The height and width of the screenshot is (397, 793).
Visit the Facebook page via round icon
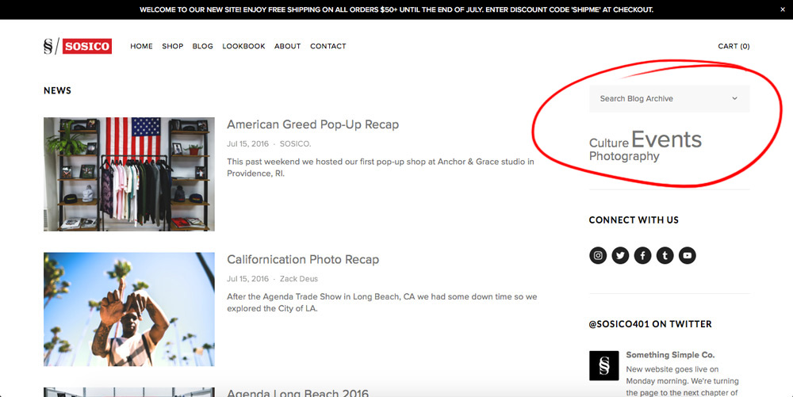pyautogui.click(x=642, y=255)
